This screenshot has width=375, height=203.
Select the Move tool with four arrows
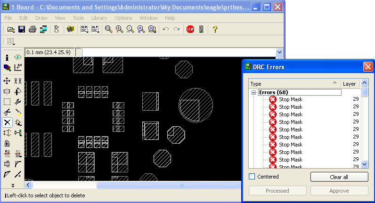coord(7,81)
